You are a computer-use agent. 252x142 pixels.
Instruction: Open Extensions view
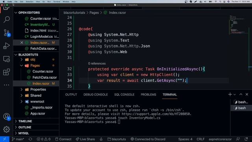(x=6, y=72)
